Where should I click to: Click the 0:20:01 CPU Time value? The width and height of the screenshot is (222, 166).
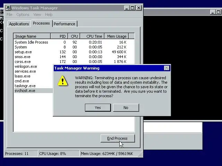pyautogui.click(x=95, y=42)
